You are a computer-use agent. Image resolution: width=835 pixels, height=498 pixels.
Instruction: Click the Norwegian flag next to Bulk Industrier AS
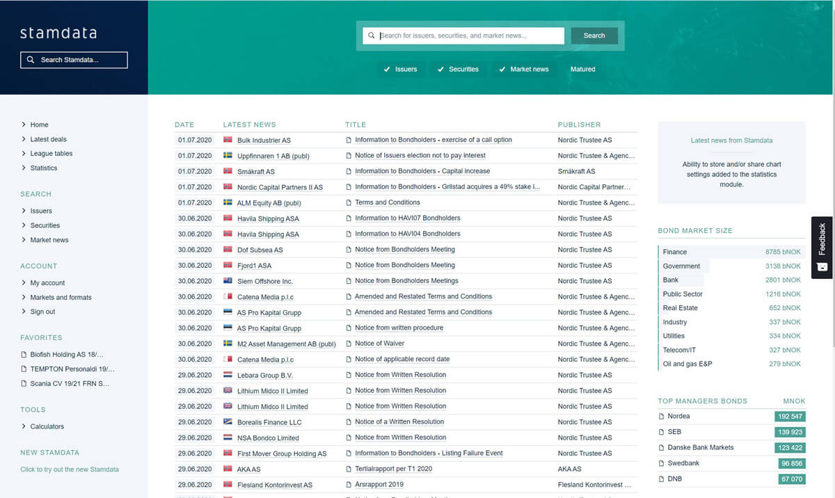(x=228, y=140)
